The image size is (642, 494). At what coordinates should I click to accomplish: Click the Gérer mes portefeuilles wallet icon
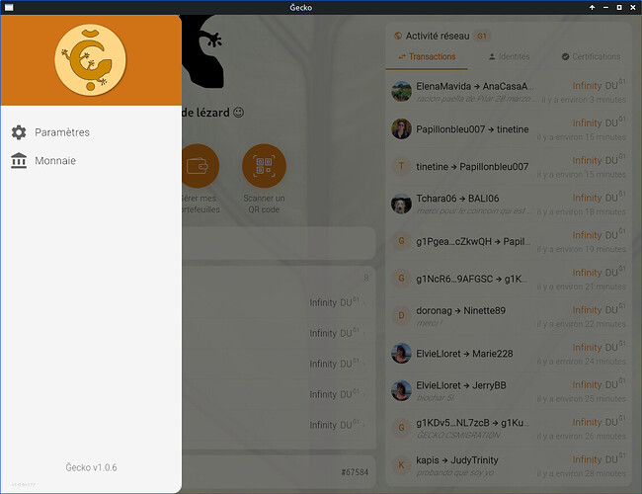click(199, 166)
